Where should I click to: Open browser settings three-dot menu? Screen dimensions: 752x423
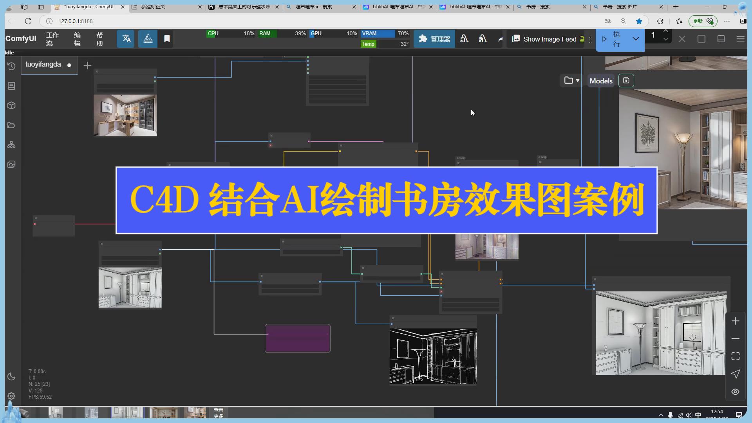tap(727, 21)
